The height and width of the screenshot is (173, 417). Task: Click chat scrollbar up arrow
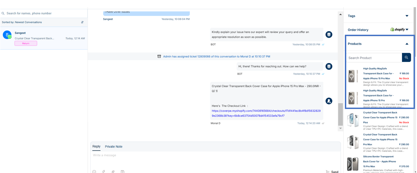pyautogui.click(x=340, y=14)
